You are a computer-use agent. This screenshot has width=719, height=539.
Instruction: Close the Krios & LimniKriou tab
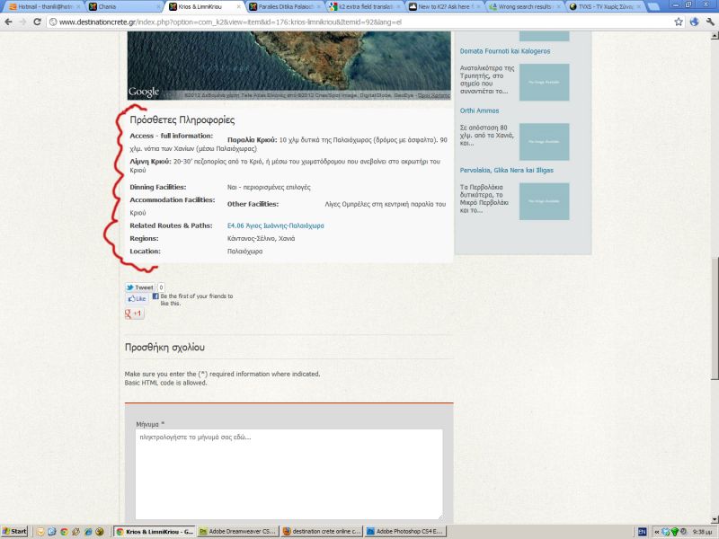(238, 6)
